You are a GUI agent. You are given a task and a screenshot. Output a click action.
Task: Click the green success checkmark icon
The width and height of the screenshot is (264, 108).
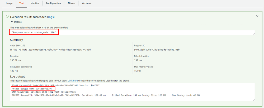click(x=7, y=16)
